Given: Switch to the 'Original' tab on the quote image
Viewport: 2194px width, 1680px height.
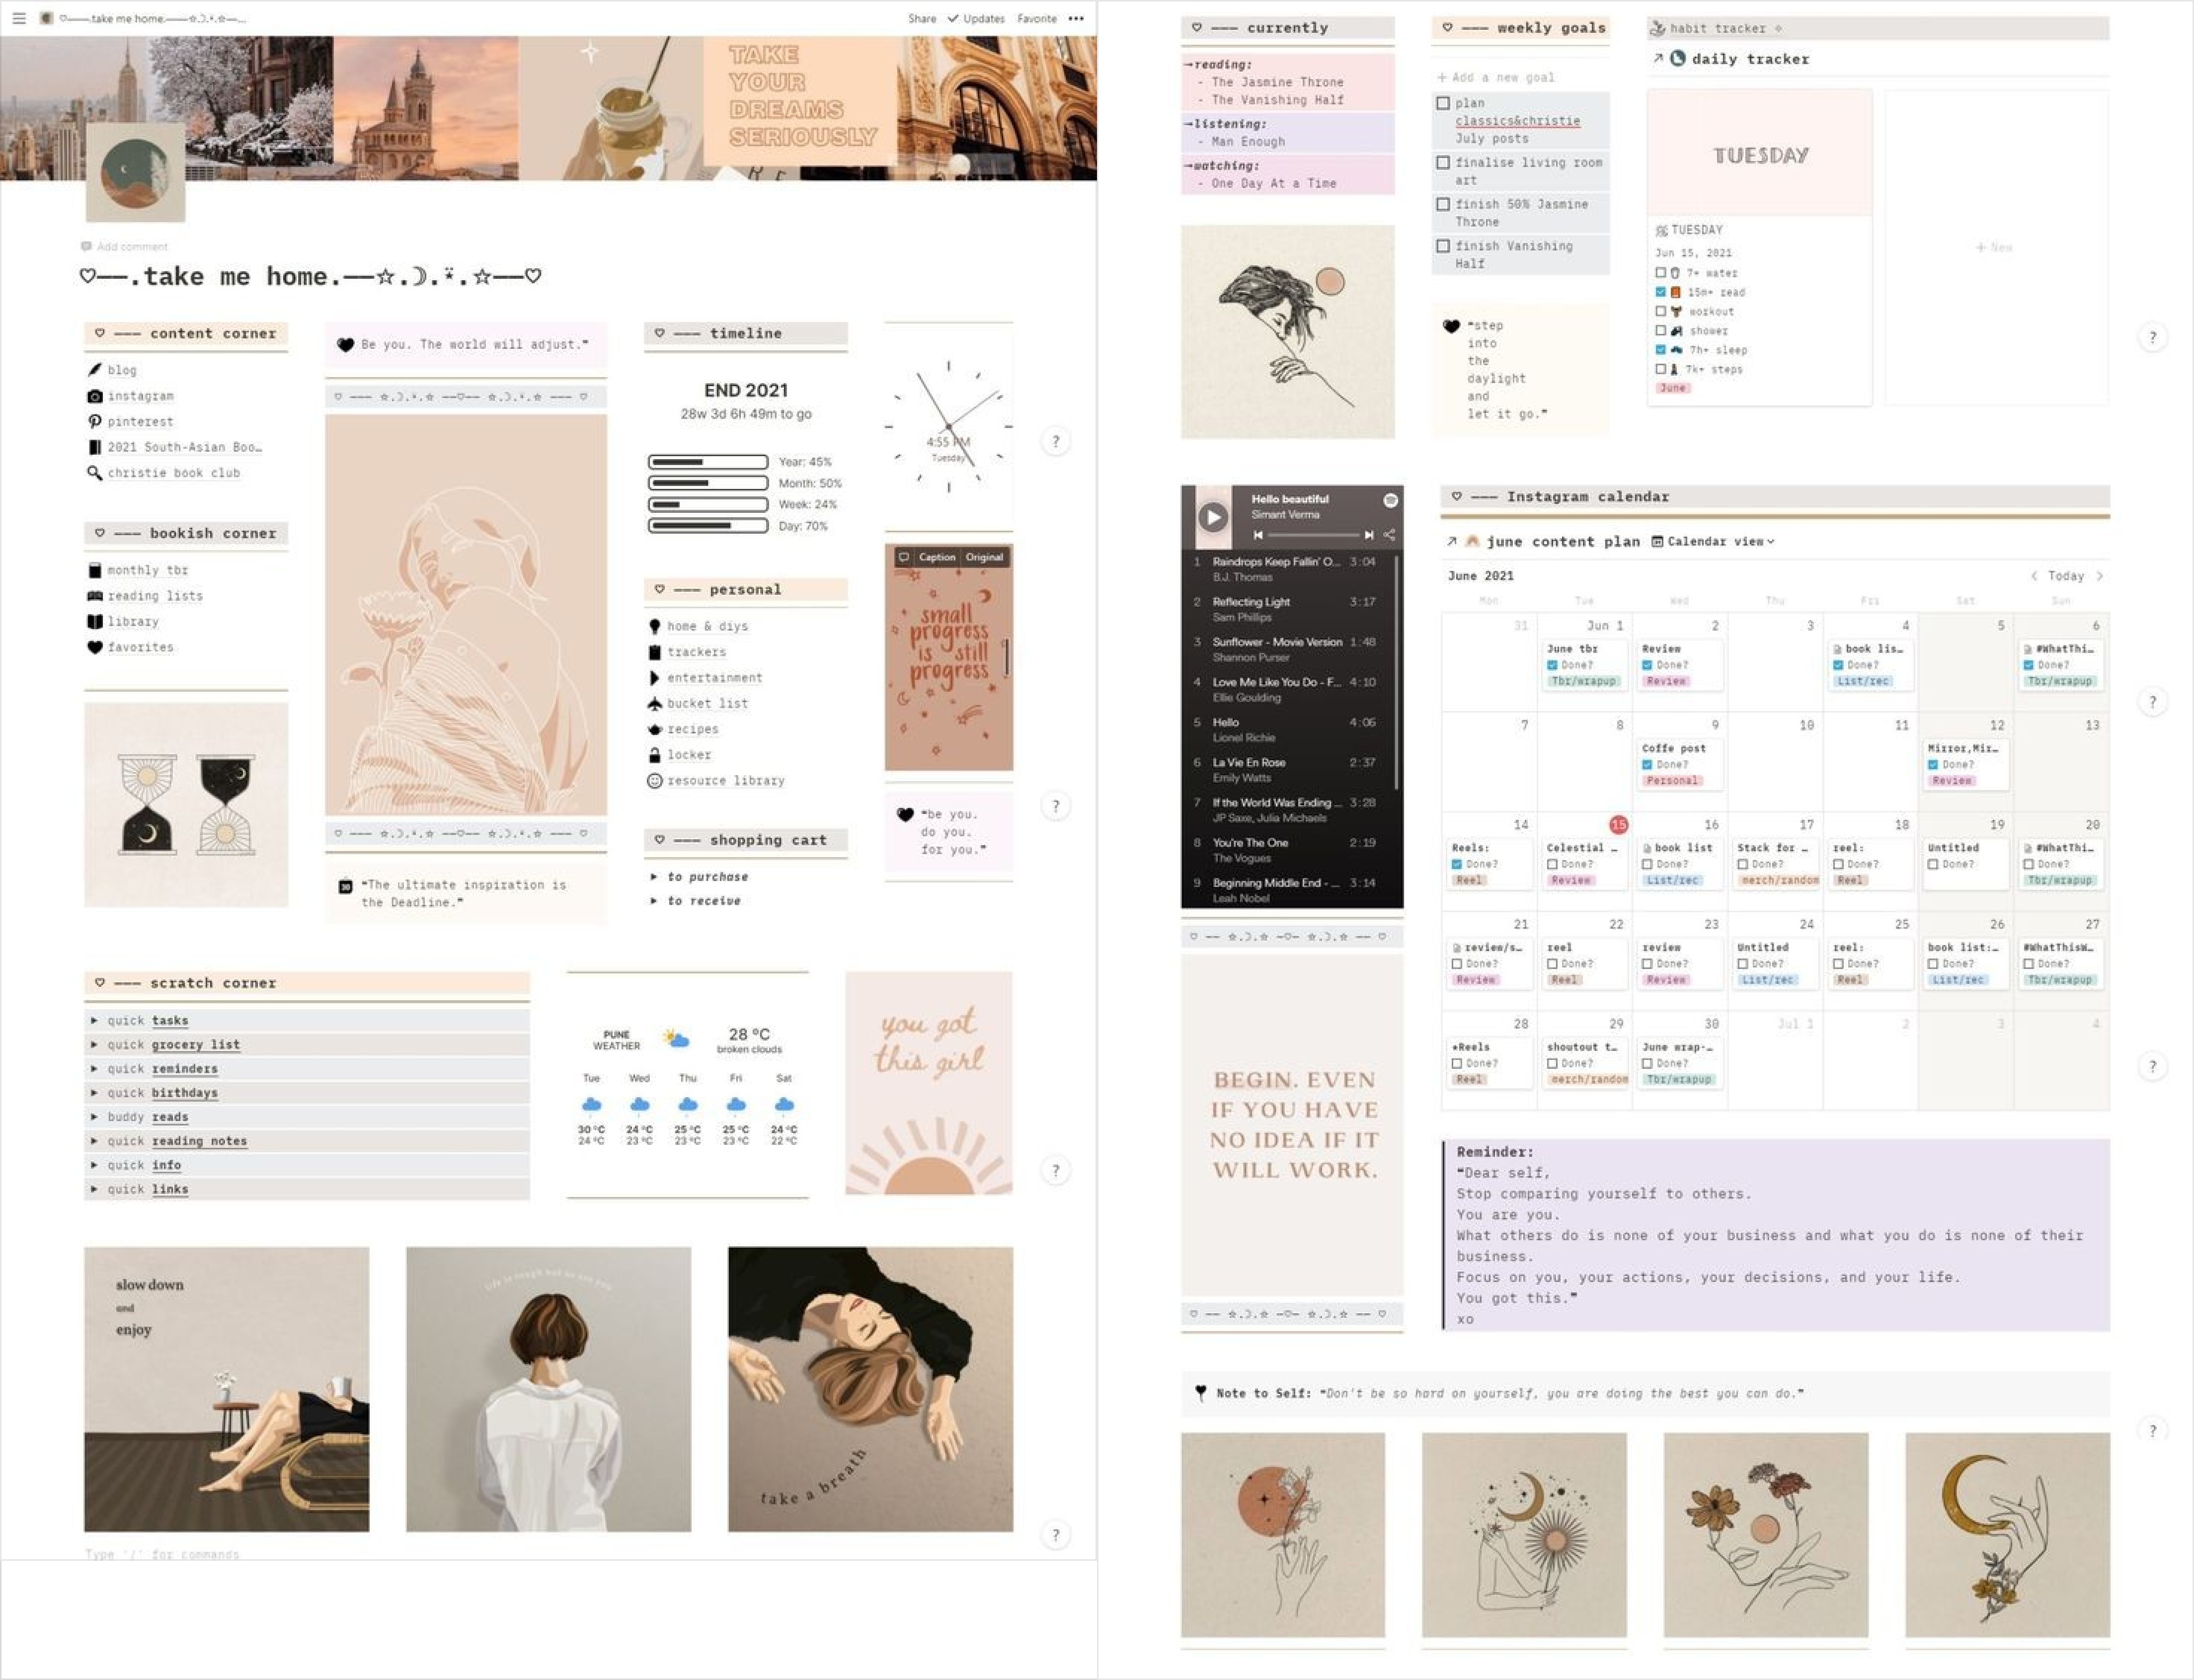Looking at the screenshot, I should tap(985, 557).
